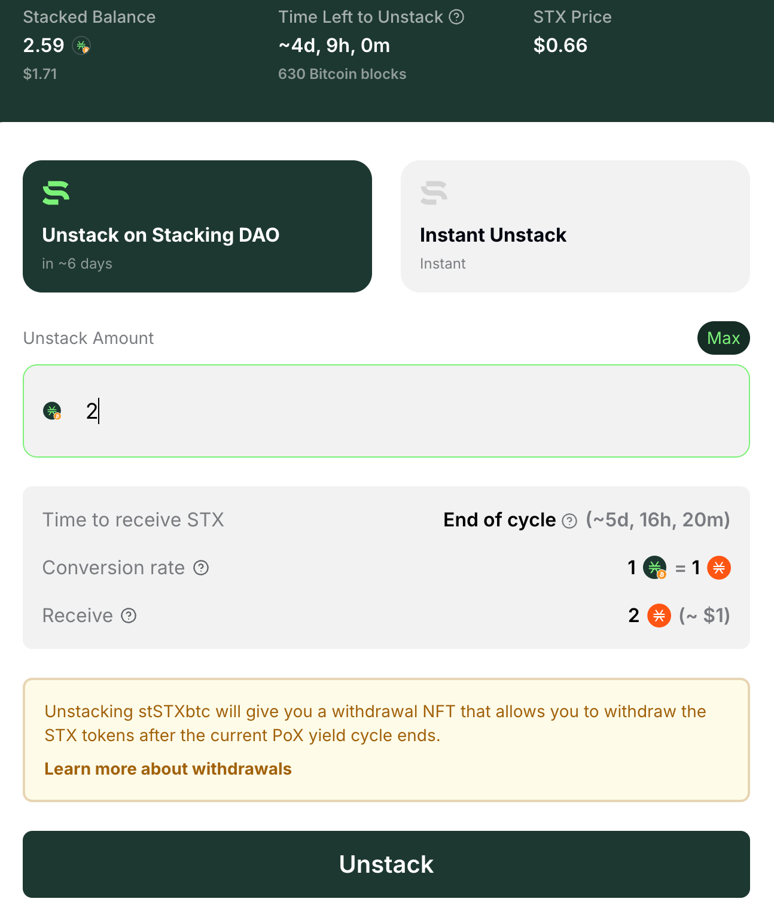Click the gray Instant Unstack logo icon
The width and height of the screenshot is (774, 914).
click(434, 193)
